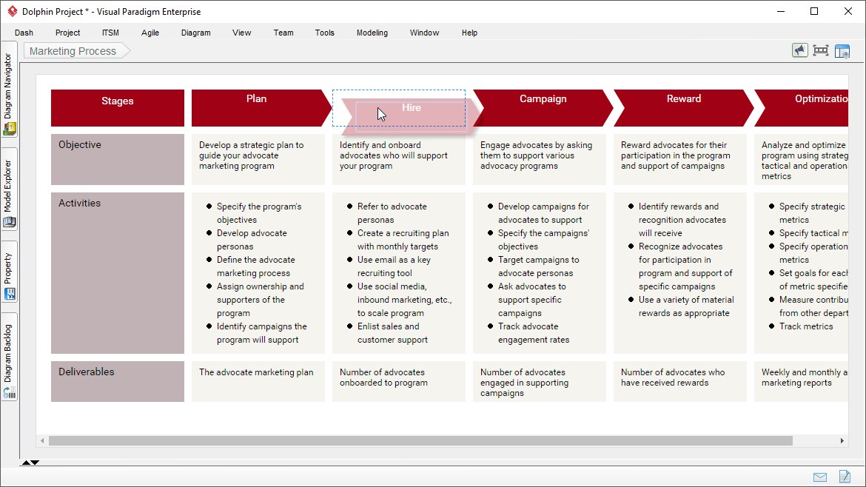866x487 pixels.
Task: Click 'Engage advocates by asking' objective cell
Action: tap(539, 159)
